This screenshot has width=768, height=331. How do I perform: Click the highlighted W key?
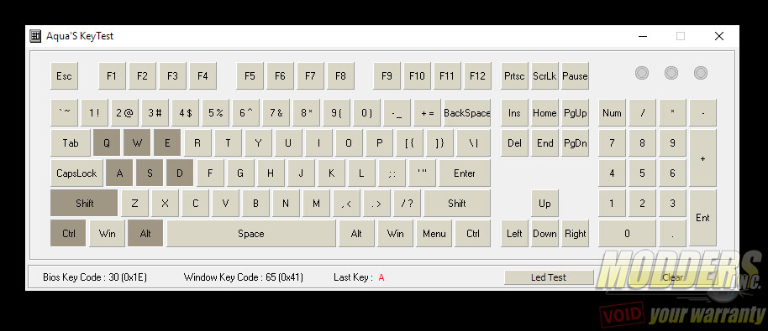tap(138, 143)
